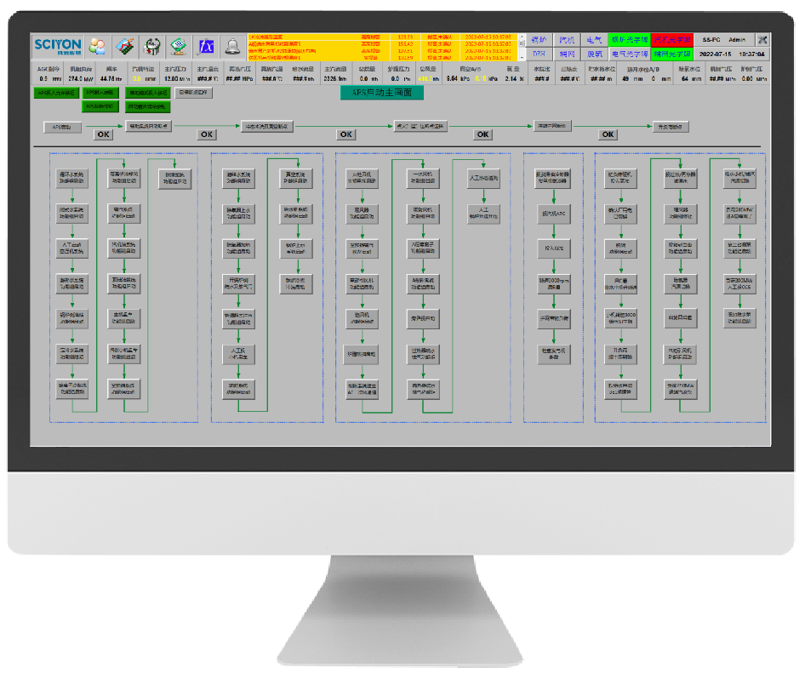This screenshot has width=805, height=685.
Task: Click the trend chart toolbar icon
Action: coord(125,46)
